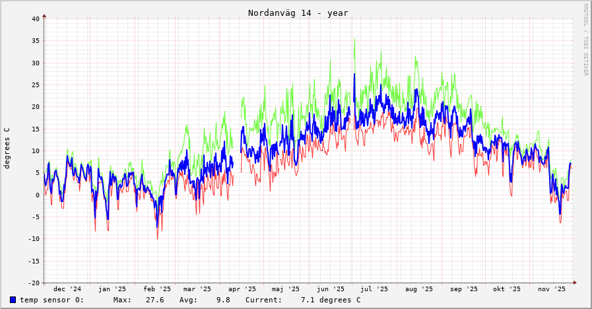Click the graph title Nordanväg 14 - year
Viewport: 592px width, 309px height.
pos(298,13)
